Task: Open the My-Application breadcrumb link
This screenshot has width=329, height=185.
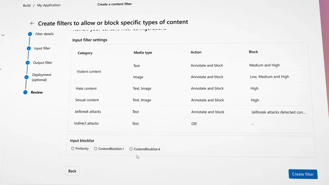Action: [x=49, y=5]
